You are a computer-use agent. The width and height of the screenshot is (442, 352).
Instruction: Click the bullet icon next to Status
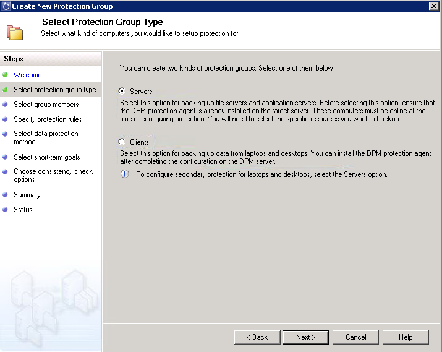pos(5,210)
